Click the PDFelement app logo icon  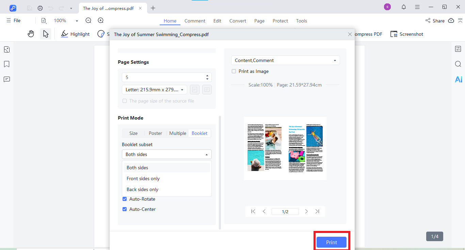click(x=13, y=8)
